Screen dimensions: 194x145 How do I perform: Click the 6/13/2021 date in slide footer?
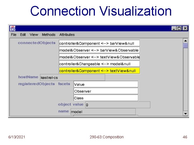pyautogui.click(x=17, y=137)
